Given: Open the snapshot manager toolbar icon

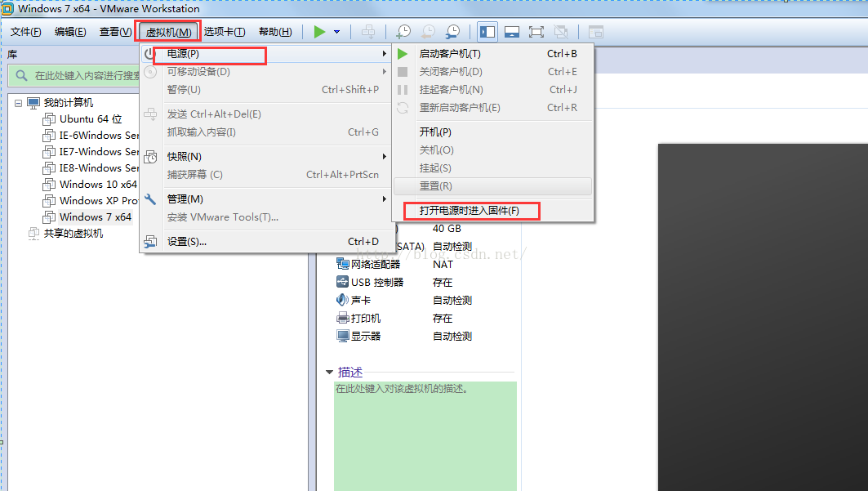Looking at the screenshot, I should tap(452, 32).
